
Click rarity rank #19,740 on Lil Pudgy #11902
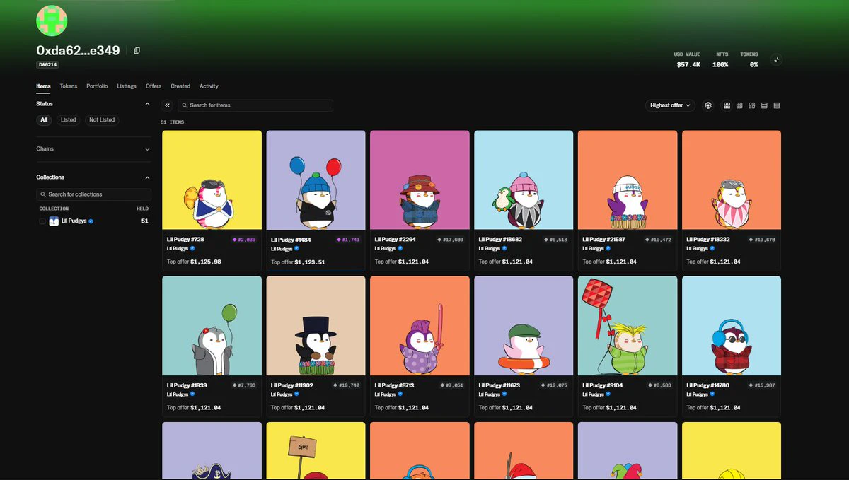tap(346, 385)
